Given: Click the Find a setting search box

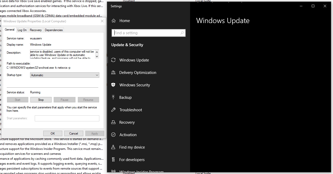Looking at the screenshot, I should pos(149,33).
